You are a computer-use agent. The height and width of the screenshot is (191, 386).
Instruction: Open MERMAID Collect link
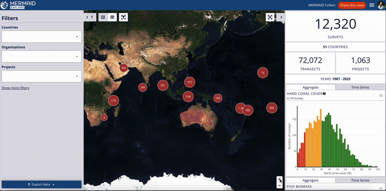[x=322, y=5]
